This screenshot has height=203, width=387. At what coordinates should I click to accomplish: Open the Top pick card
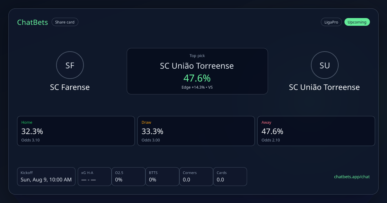197,71
